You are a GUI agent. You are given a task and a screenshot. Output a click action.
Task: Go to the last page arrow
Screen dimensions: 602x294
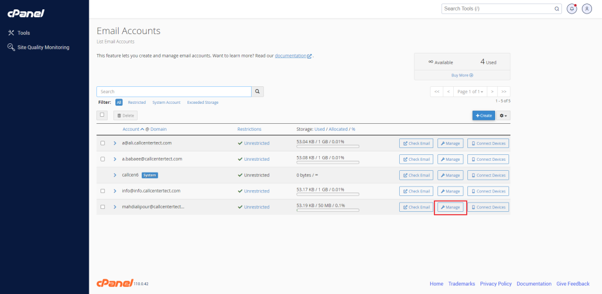point(504,92)
